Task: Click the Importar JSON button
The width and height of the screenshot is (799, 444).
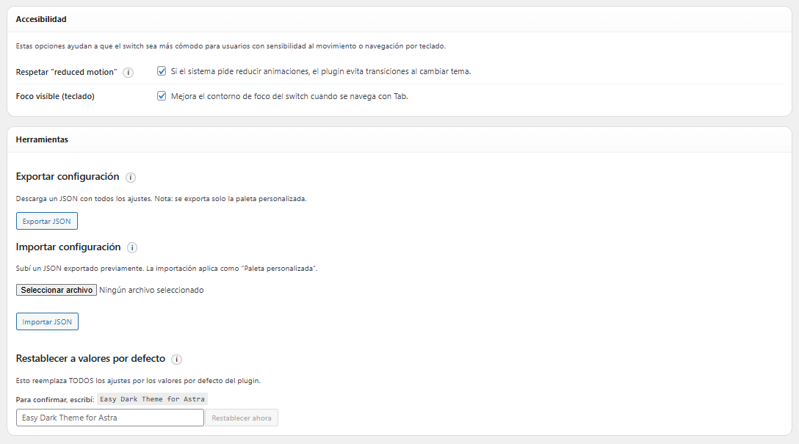Action: [x=47, y=321]
